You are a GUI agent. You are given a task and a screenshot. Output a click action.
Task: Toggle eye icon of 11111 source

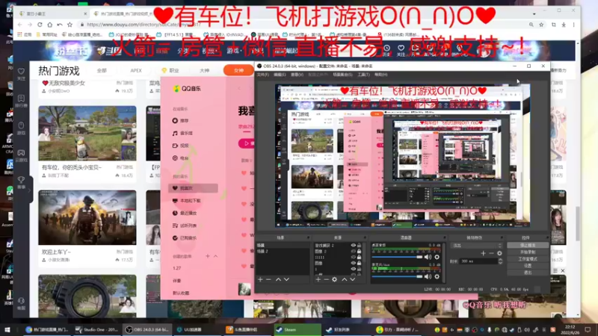[x=353, y=258]
